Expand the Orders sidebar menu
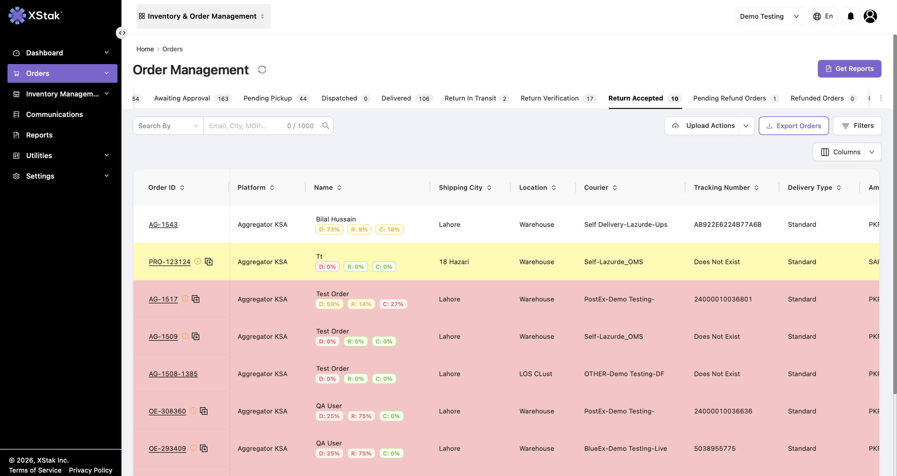Viewport: 897px width, 476px height. (62, 73)
